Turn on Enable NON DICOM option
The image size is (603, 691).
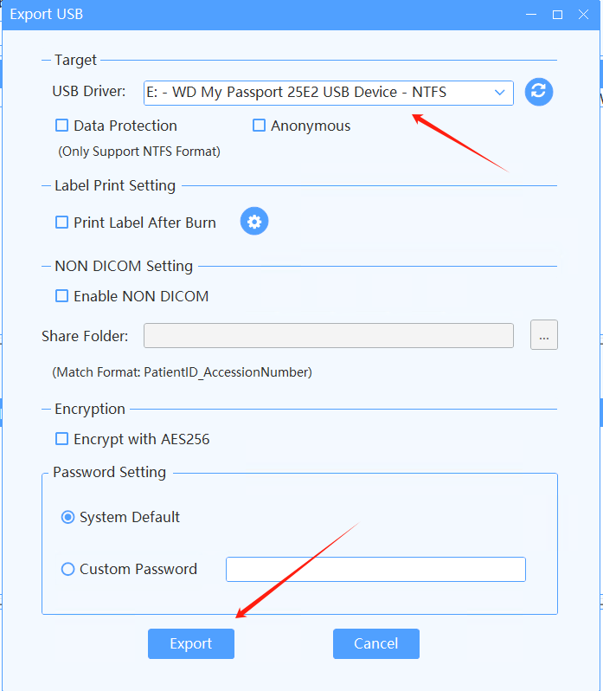62,296
